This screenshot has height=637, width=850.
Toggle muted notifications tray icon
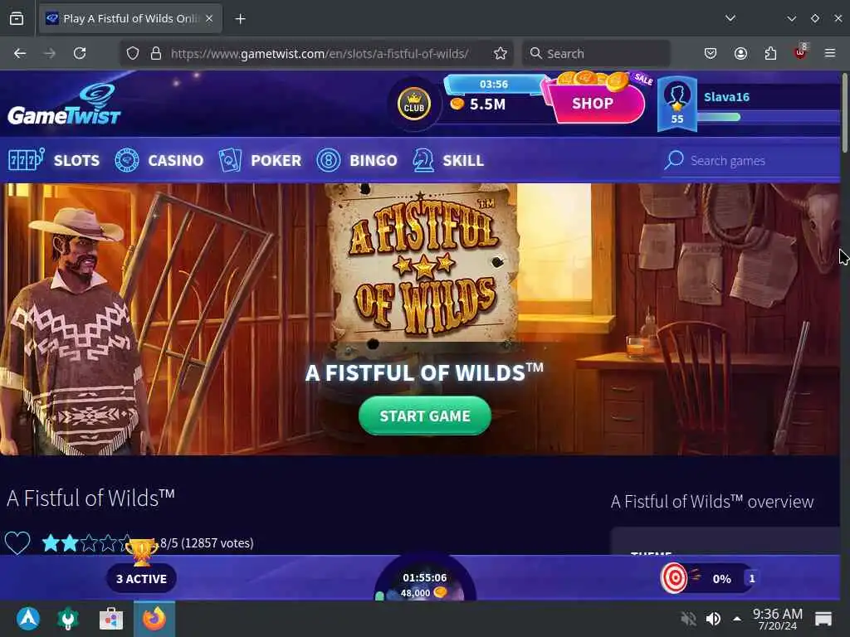tap(688, 619)
